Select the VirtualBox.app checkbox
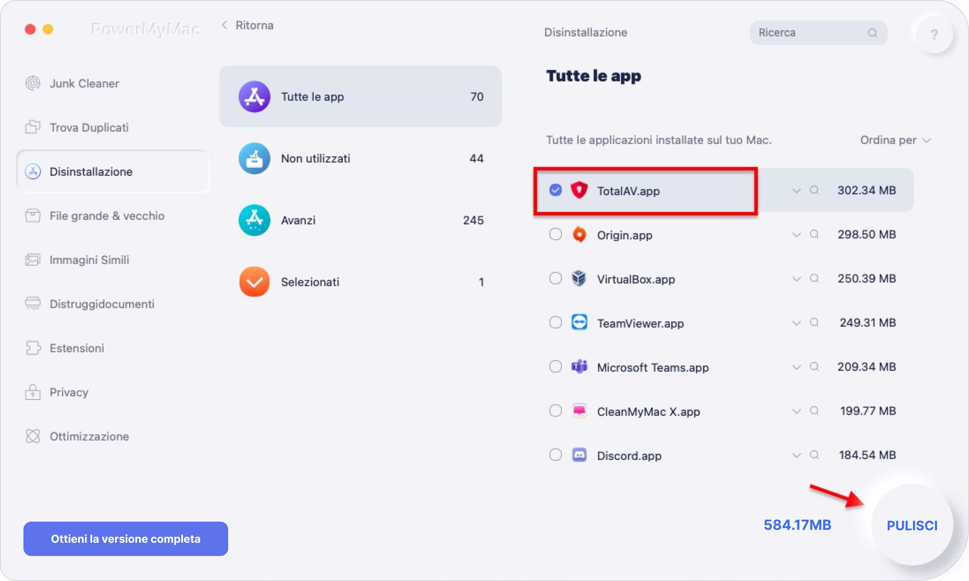969x581 pixels. [x=555, y=278]
